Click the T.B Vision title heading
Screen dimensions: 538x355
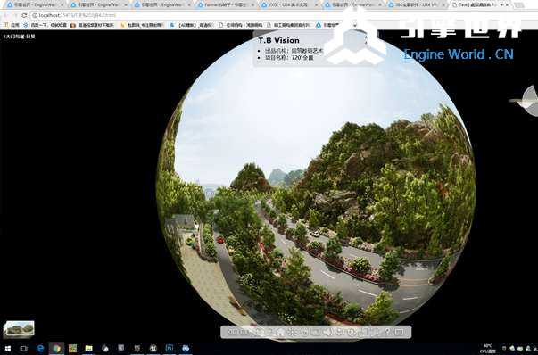tap(278, 40)
